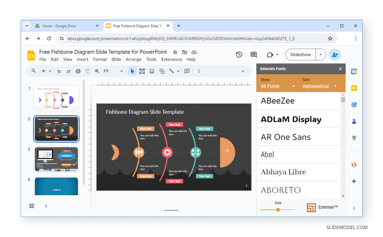Collapse the menus with up chevron
This screenshot has height=237, width=383.
[x=243, y=71]
